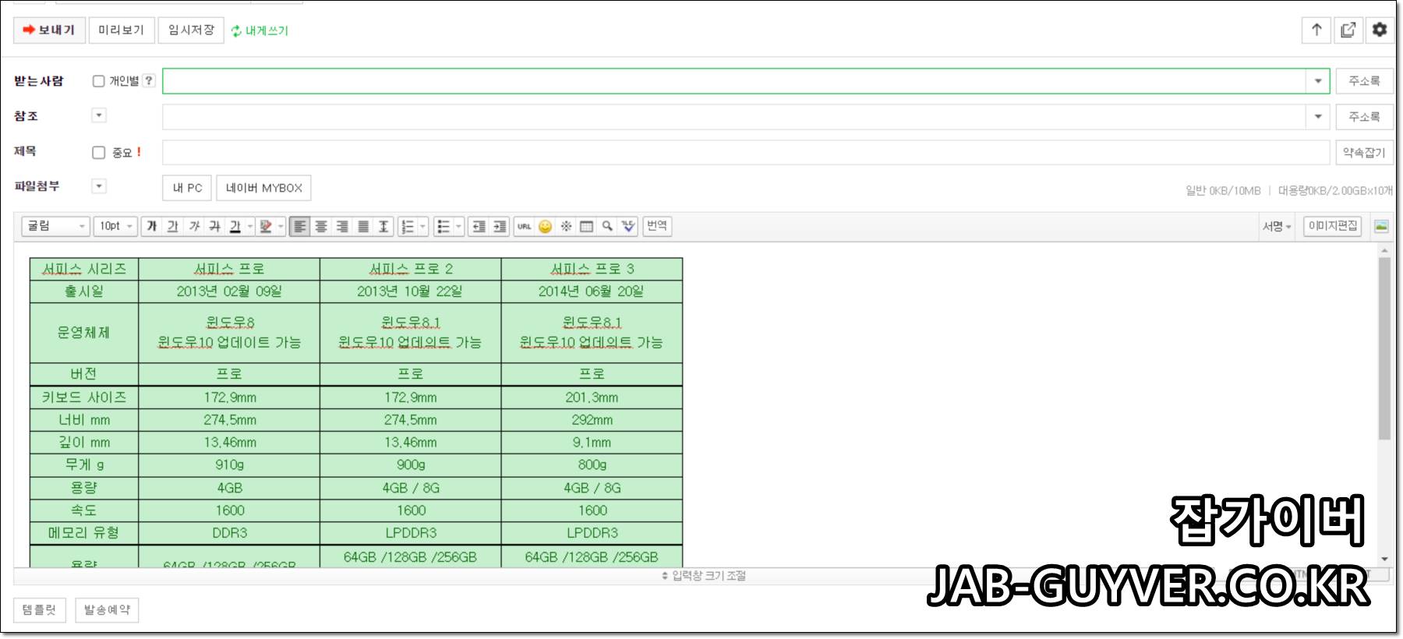Align text to the right

coord(341,226)
